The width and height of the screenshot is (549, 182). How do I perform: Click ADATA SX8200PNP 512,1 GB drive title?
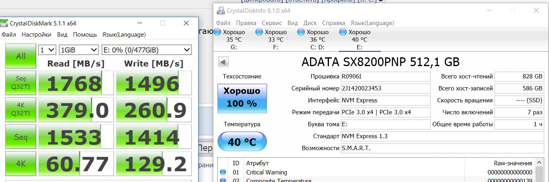click(x=381, y=62)
